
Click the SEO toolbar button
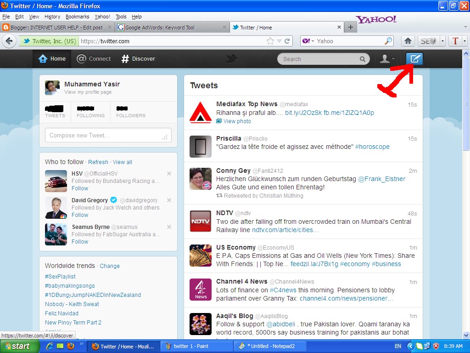[x=429, y=41]
